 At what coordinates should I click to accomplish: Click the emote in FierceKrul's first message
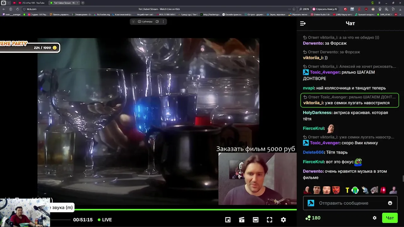(x=330, y=128)
